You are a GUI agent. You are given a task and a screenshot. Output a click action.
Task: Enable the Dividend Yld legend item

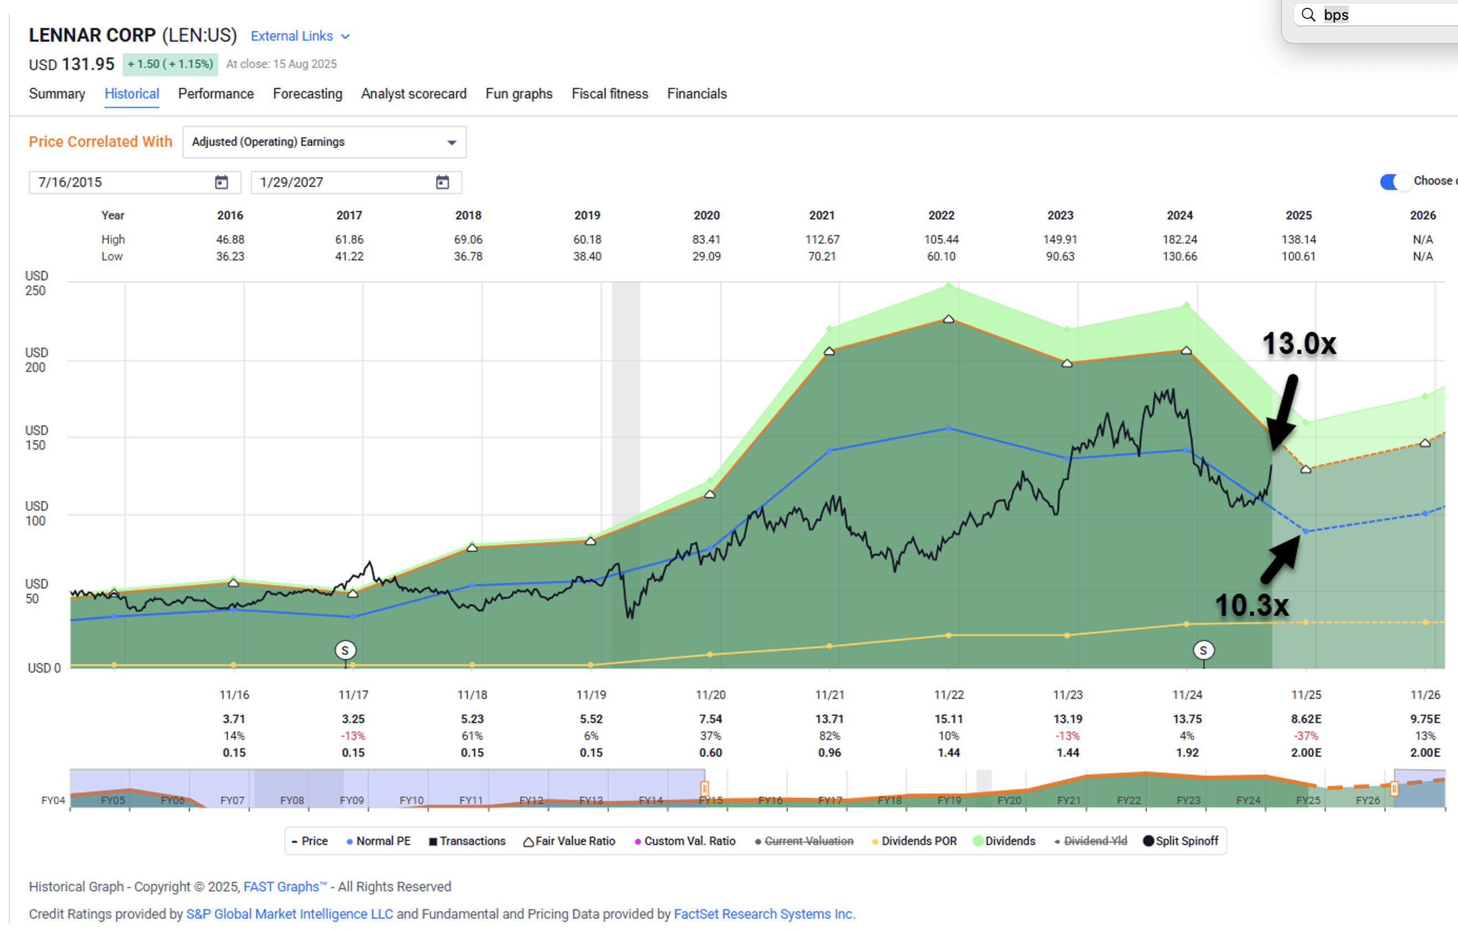(x=1091, y=841)
